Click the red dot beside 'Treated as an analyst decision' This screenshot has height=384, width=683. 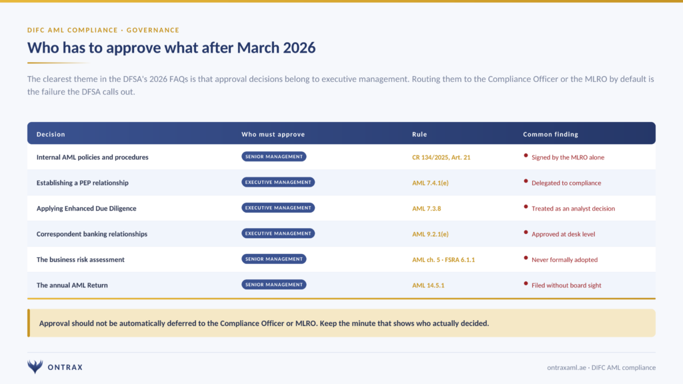point(526,207)
